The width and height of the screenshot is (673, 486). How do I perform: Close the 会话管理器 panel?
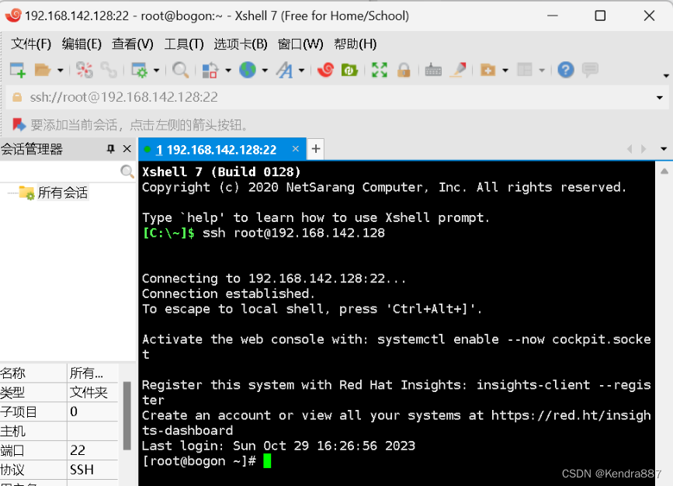(x=127, y=148)
